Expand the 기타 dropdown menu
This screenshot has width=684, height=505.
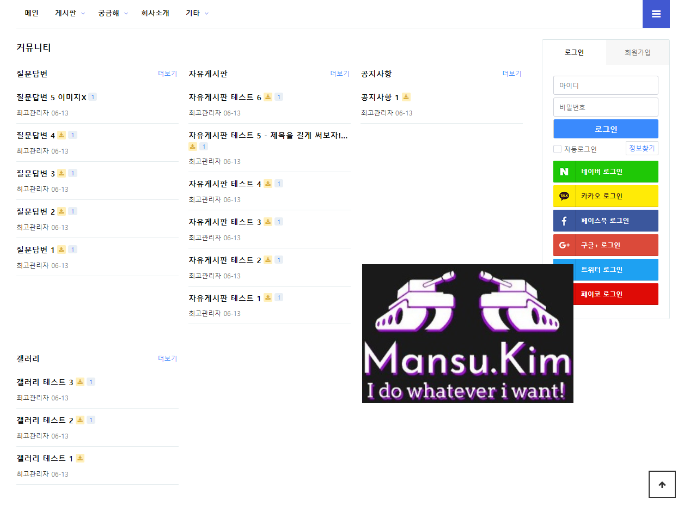197,13
